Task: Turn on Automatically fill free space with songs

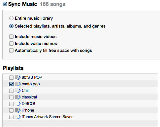Action: click(11, 51)
